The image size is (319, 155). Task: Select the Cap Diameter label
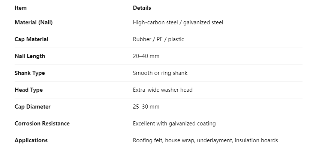(32, 107)
